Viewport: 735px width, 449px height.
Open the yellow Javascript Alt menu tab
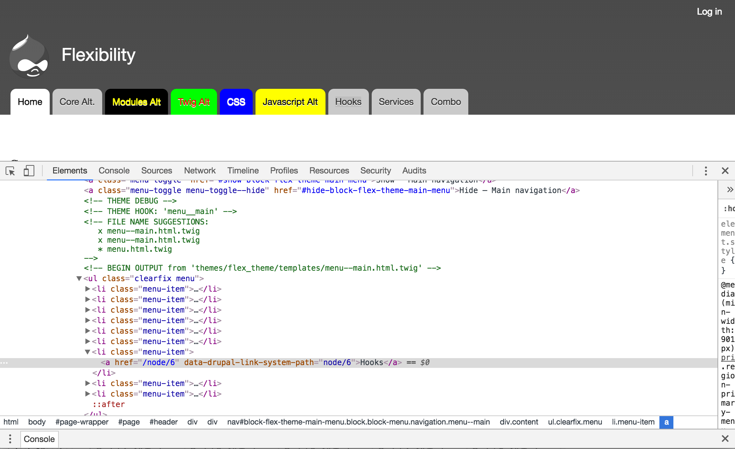(290, 102)
